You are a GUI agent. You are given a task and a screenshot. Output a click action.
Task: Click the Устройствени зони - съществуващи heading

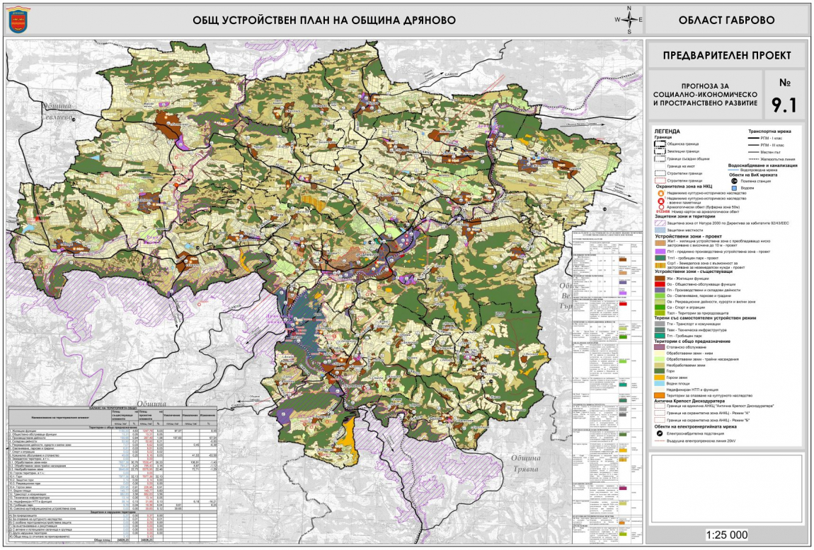click(694, 271)
